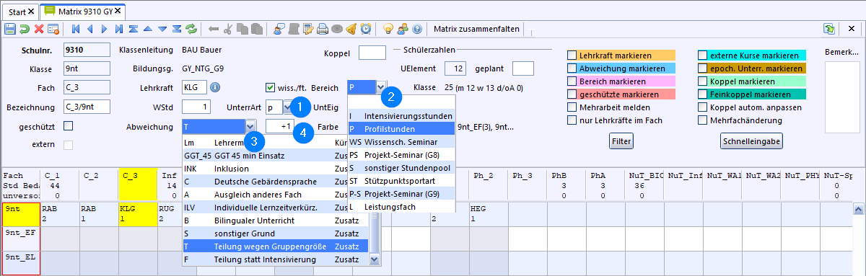Image resolution: width=866 pixels, height=276 pixels.
Task: Open the Bereich dropdown arrow
Action: (x=381, y=87)
